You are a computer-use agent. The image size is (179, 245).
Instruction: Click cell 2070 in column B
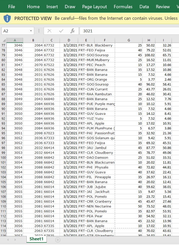point(33,65)
